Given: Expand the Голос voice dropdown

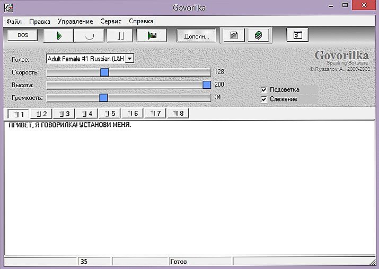Looking at the screenshot, I should [129, 59].
